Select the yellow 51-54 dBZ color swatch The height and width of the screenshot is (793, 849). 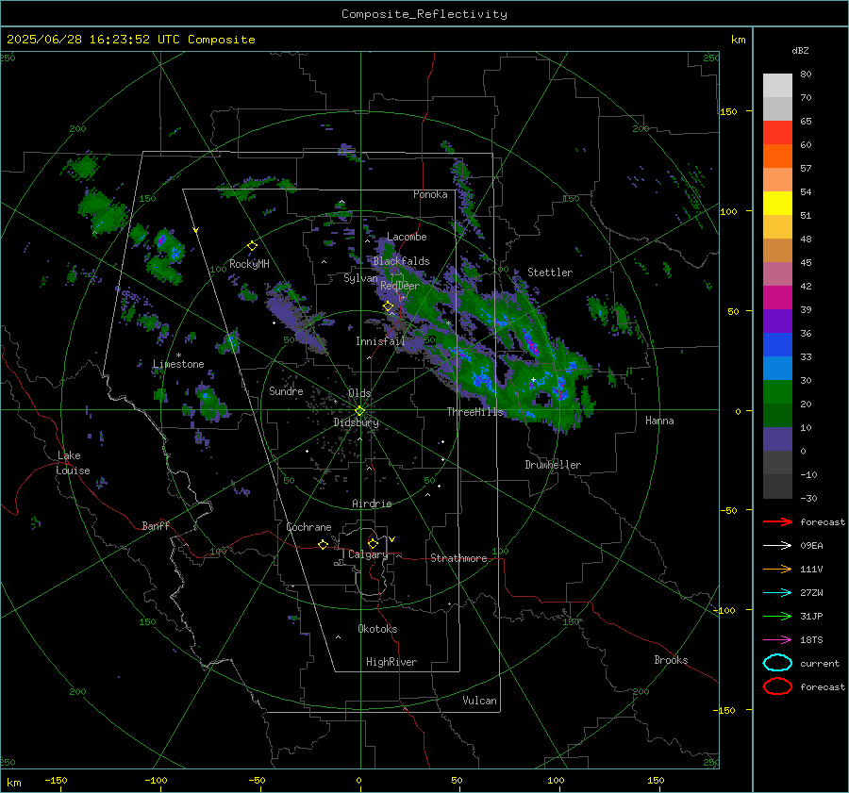[x=777, y=203]
